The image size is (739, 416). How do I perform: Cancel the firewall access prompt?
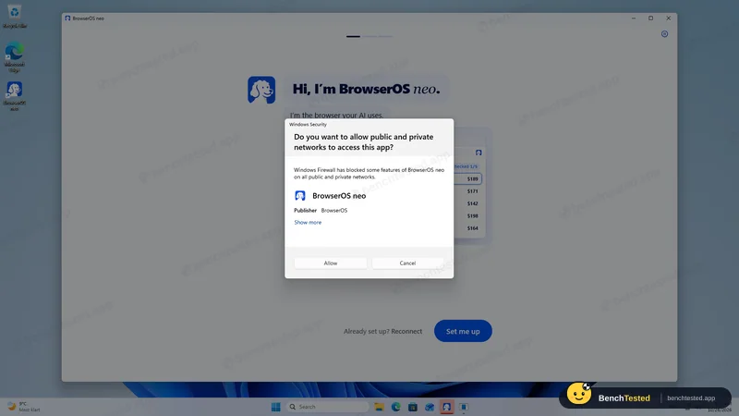(x=407, y=263)
